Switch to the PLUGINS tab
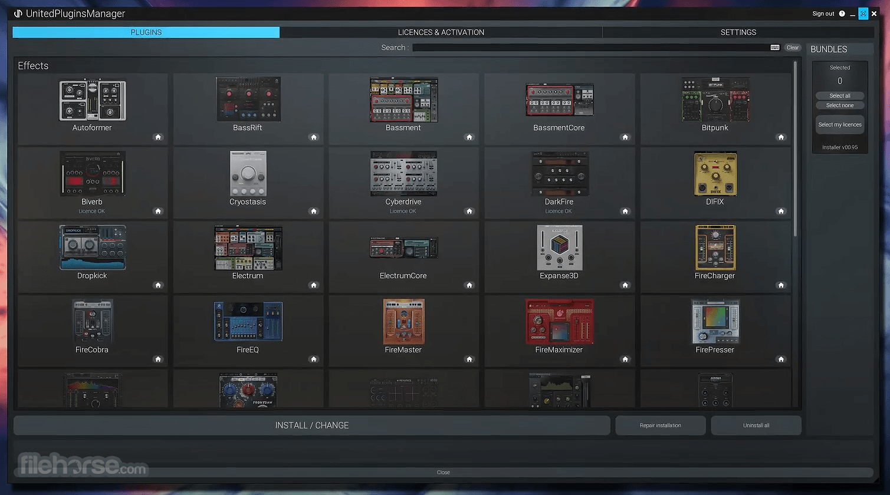890x495 pixels. [146, 32]
